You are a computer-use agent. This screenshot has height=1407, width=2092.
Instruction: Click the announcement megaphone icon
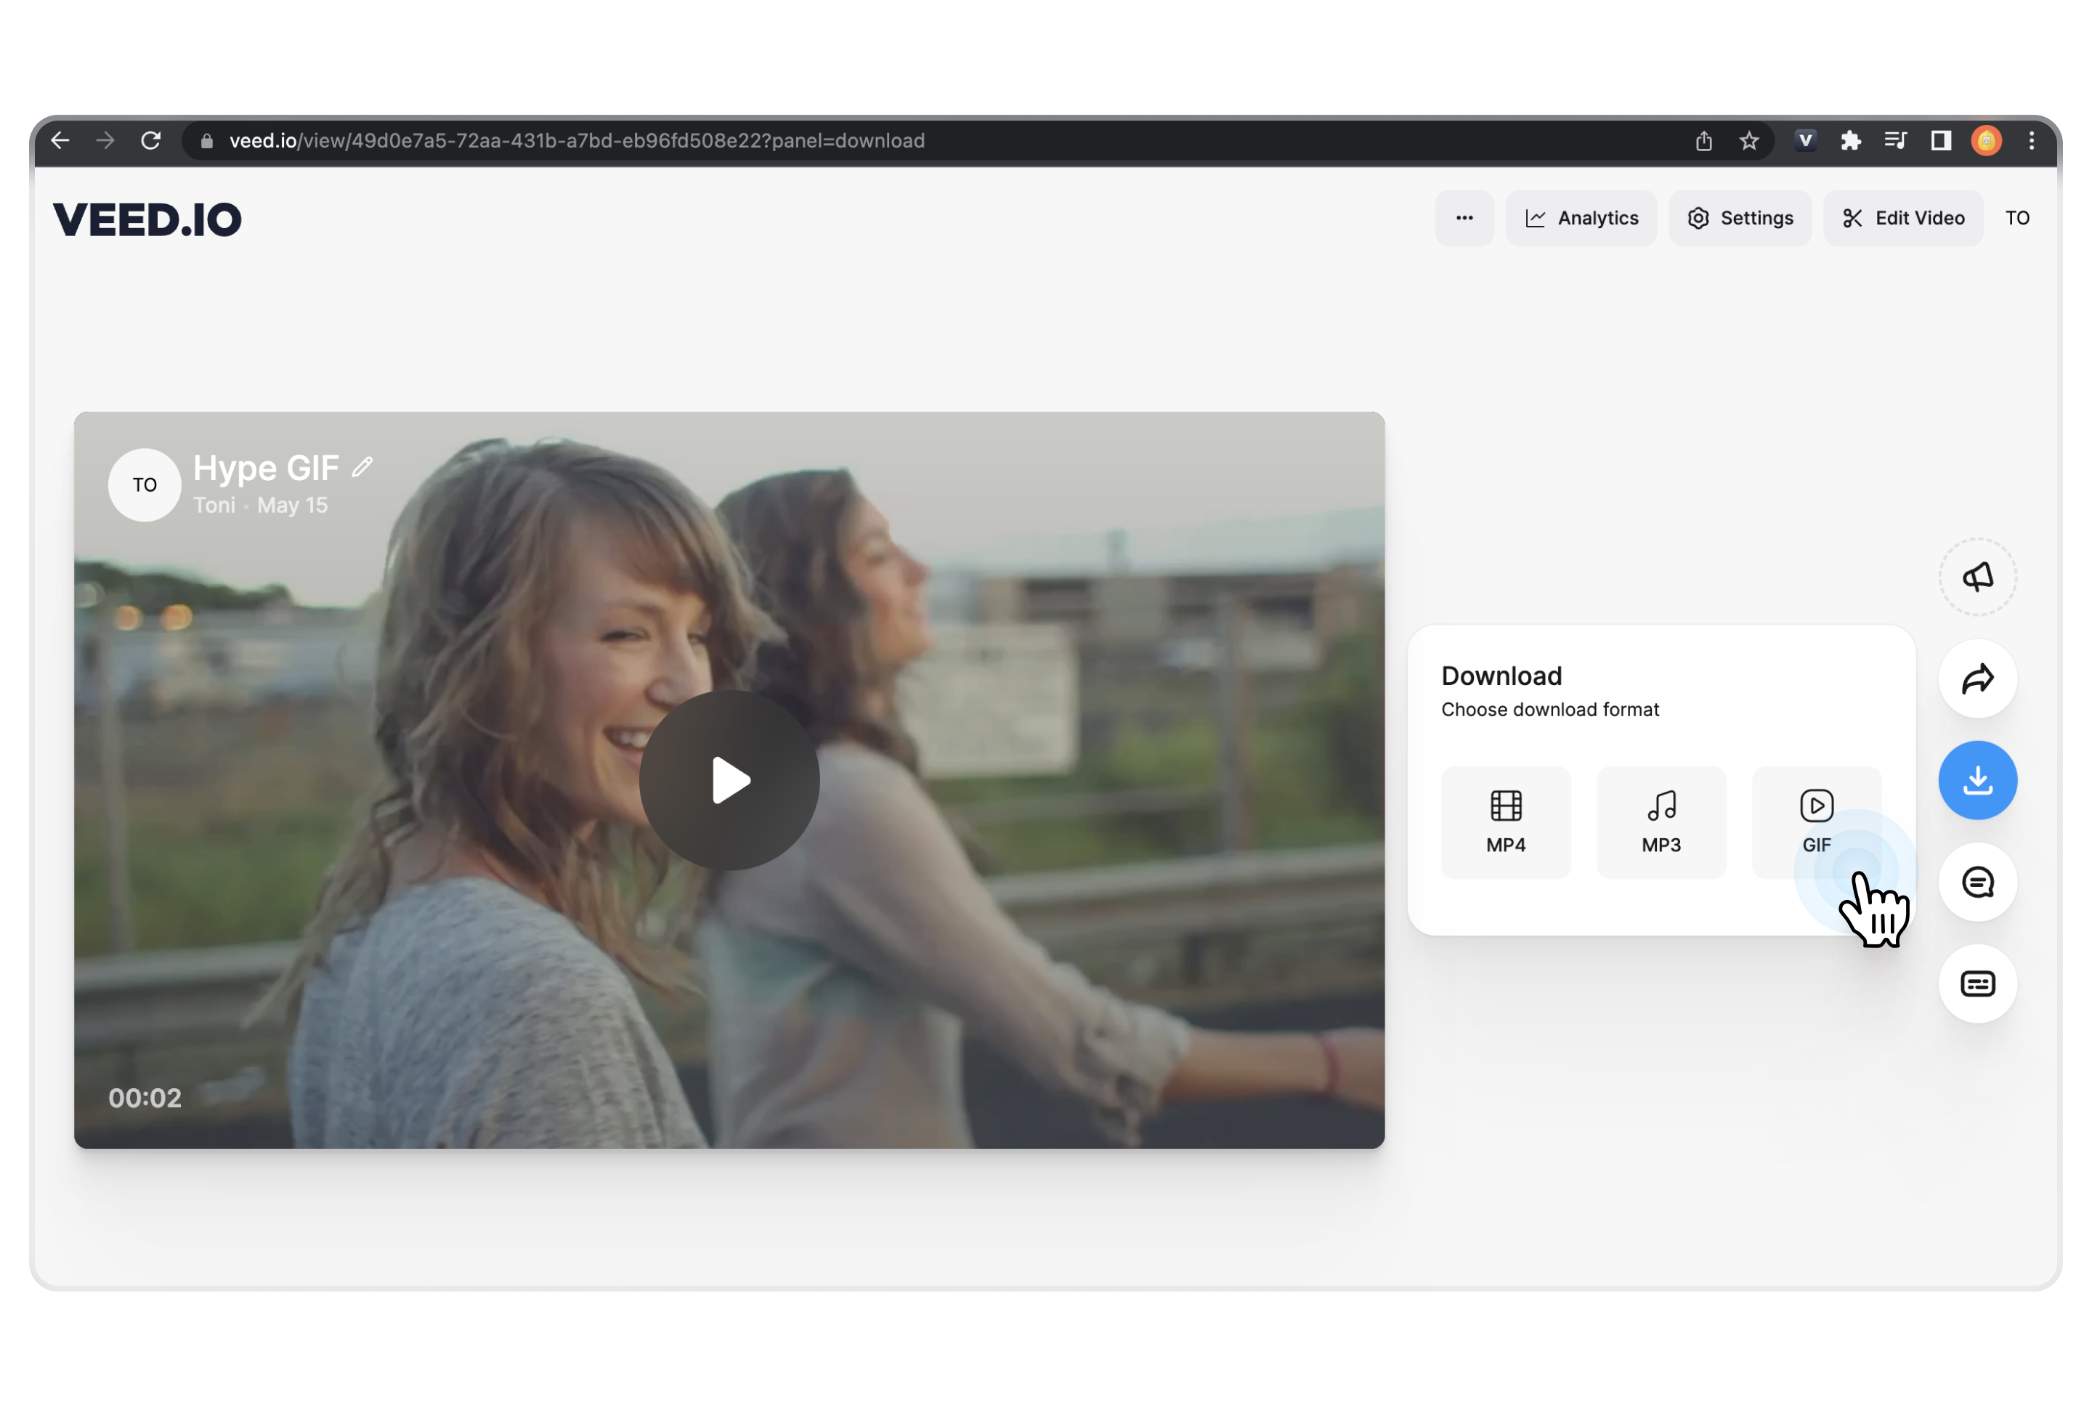coord(1978,576)
